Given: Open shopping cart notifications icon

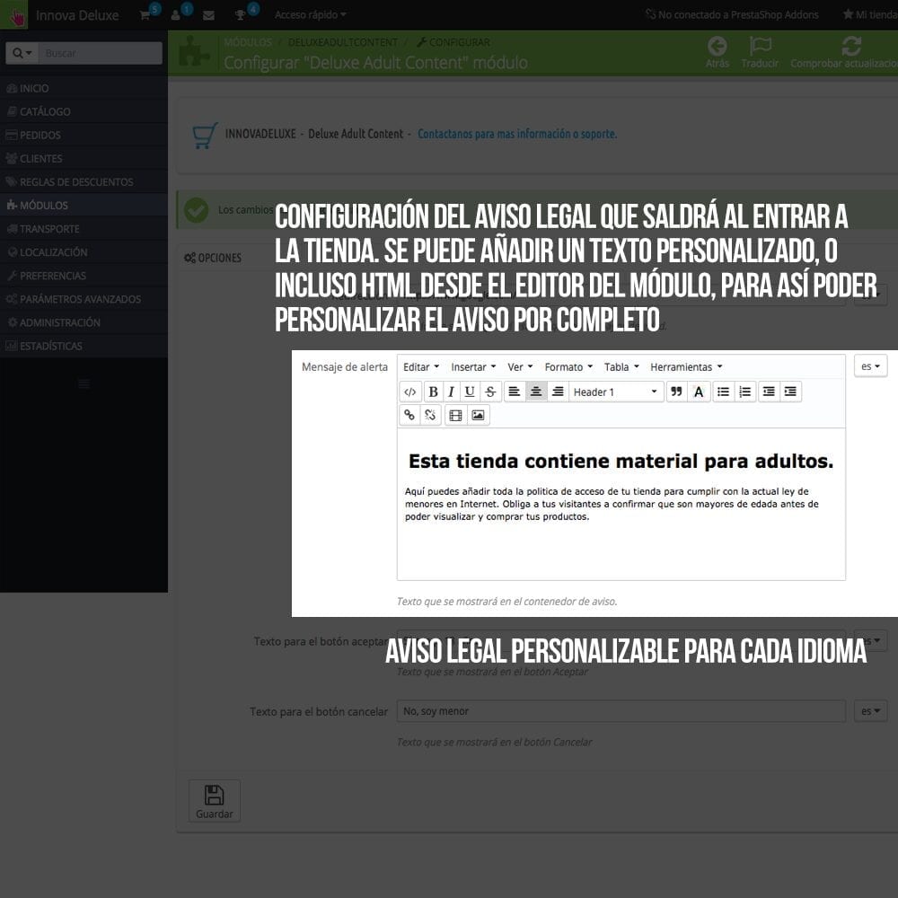Looking at the screenshot, I should pyautogui.click(x=146, y=14).
